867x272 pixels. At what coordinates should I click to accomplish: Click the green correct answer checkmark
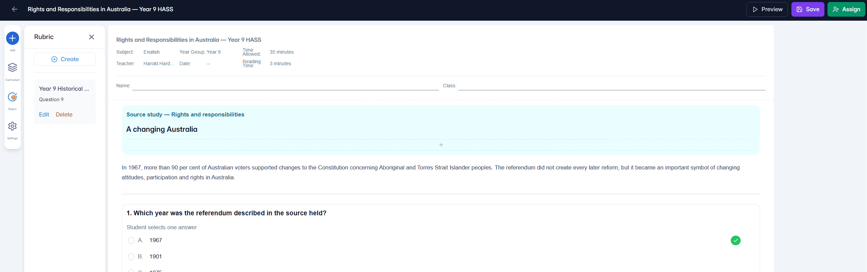pos(736,240)
